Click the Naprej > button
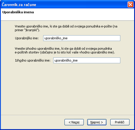This screenshot has height=130, width=135. 97,122
